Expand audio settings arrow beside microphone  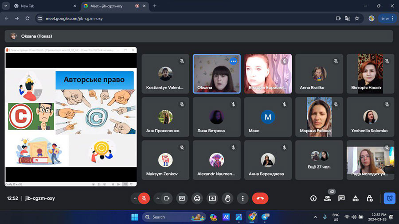coord(135,198)
